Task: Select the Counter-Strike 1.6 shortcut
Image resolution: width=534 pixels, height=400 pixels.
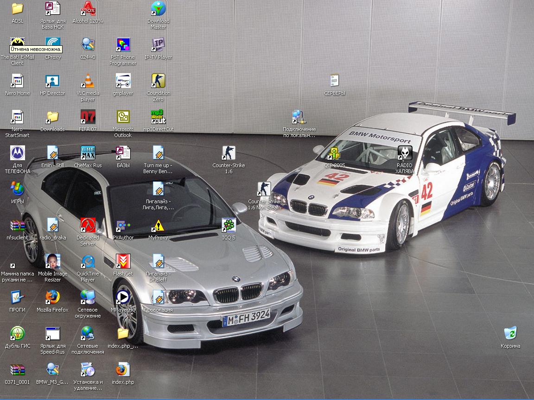Action: (x=229, y=153)
